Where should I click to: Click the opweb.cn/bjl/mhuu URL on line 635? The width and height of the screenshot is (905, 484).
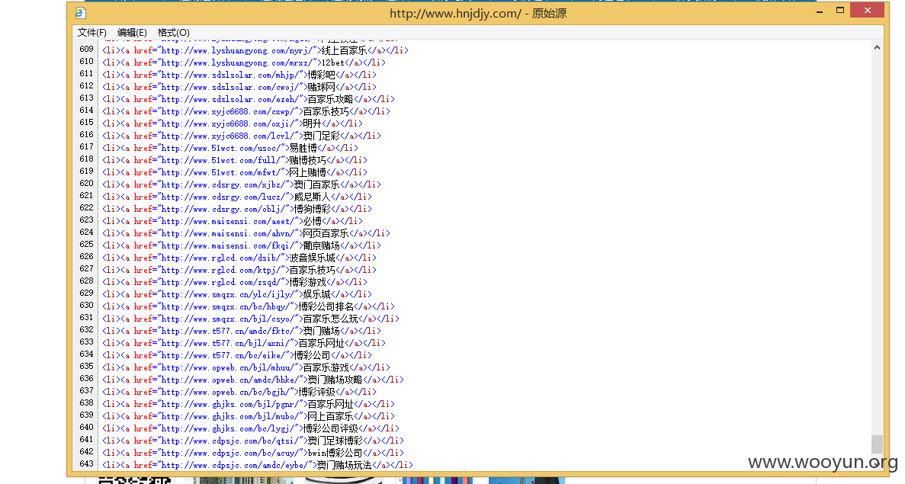click(x=228, y=367)
